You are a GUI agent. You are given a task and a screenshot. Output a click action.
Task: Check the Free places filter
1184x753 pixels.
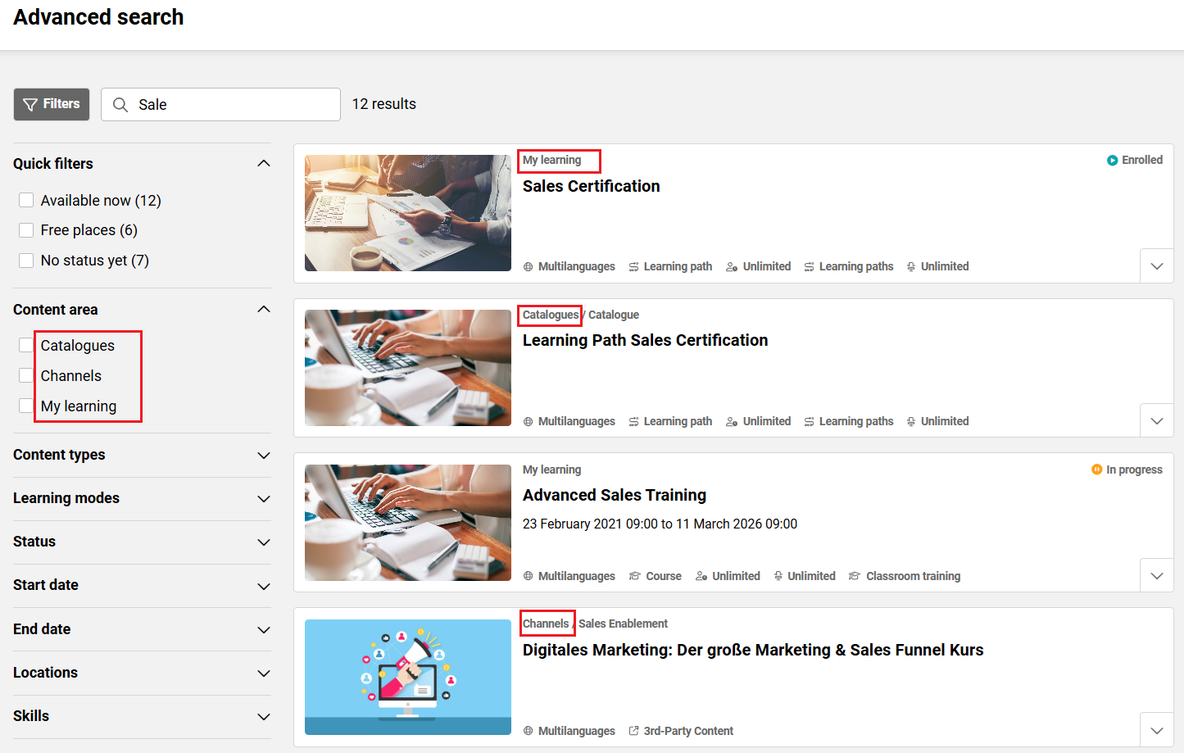click(26, 230)
